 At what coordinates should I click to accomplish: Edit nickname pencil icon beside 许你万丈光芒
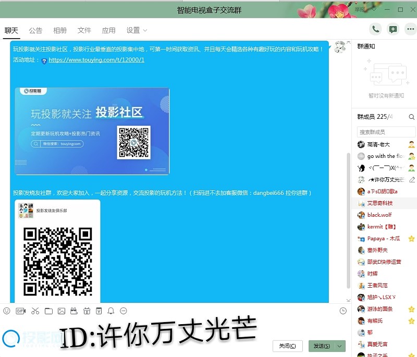412,180
